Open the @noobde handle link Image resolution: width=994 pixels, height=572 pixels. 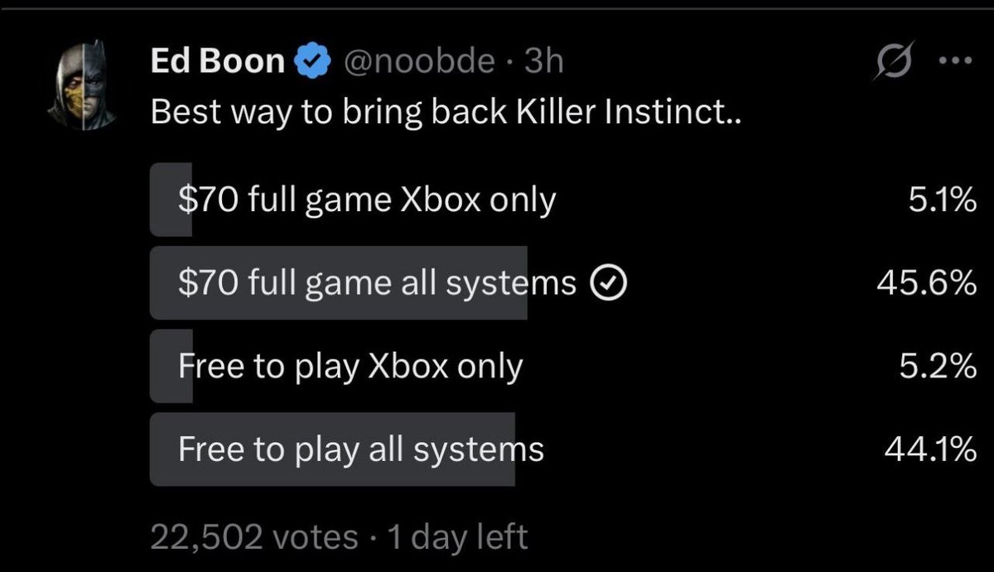click(x=418, y=60)
